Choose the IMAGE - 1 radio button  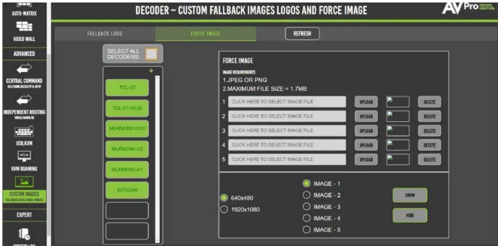tap(306, 184)
